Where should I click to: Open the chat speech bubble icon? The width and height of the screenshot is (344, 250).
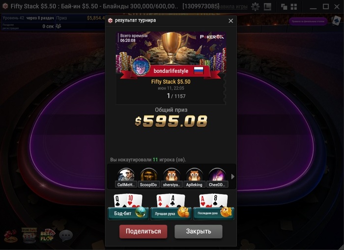tap(66, 235)
